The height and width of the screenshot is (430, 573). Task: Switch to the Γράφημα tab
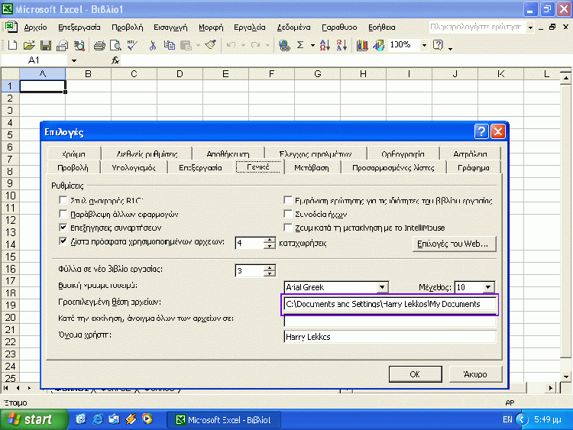(x=473, y=168)
